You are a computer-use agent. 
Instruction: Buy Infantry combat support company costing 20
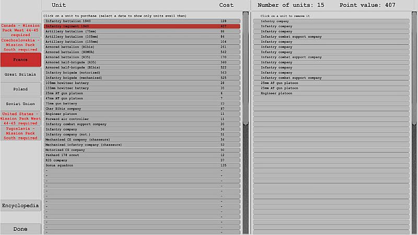pyautogui.click(x=142, y=124)
